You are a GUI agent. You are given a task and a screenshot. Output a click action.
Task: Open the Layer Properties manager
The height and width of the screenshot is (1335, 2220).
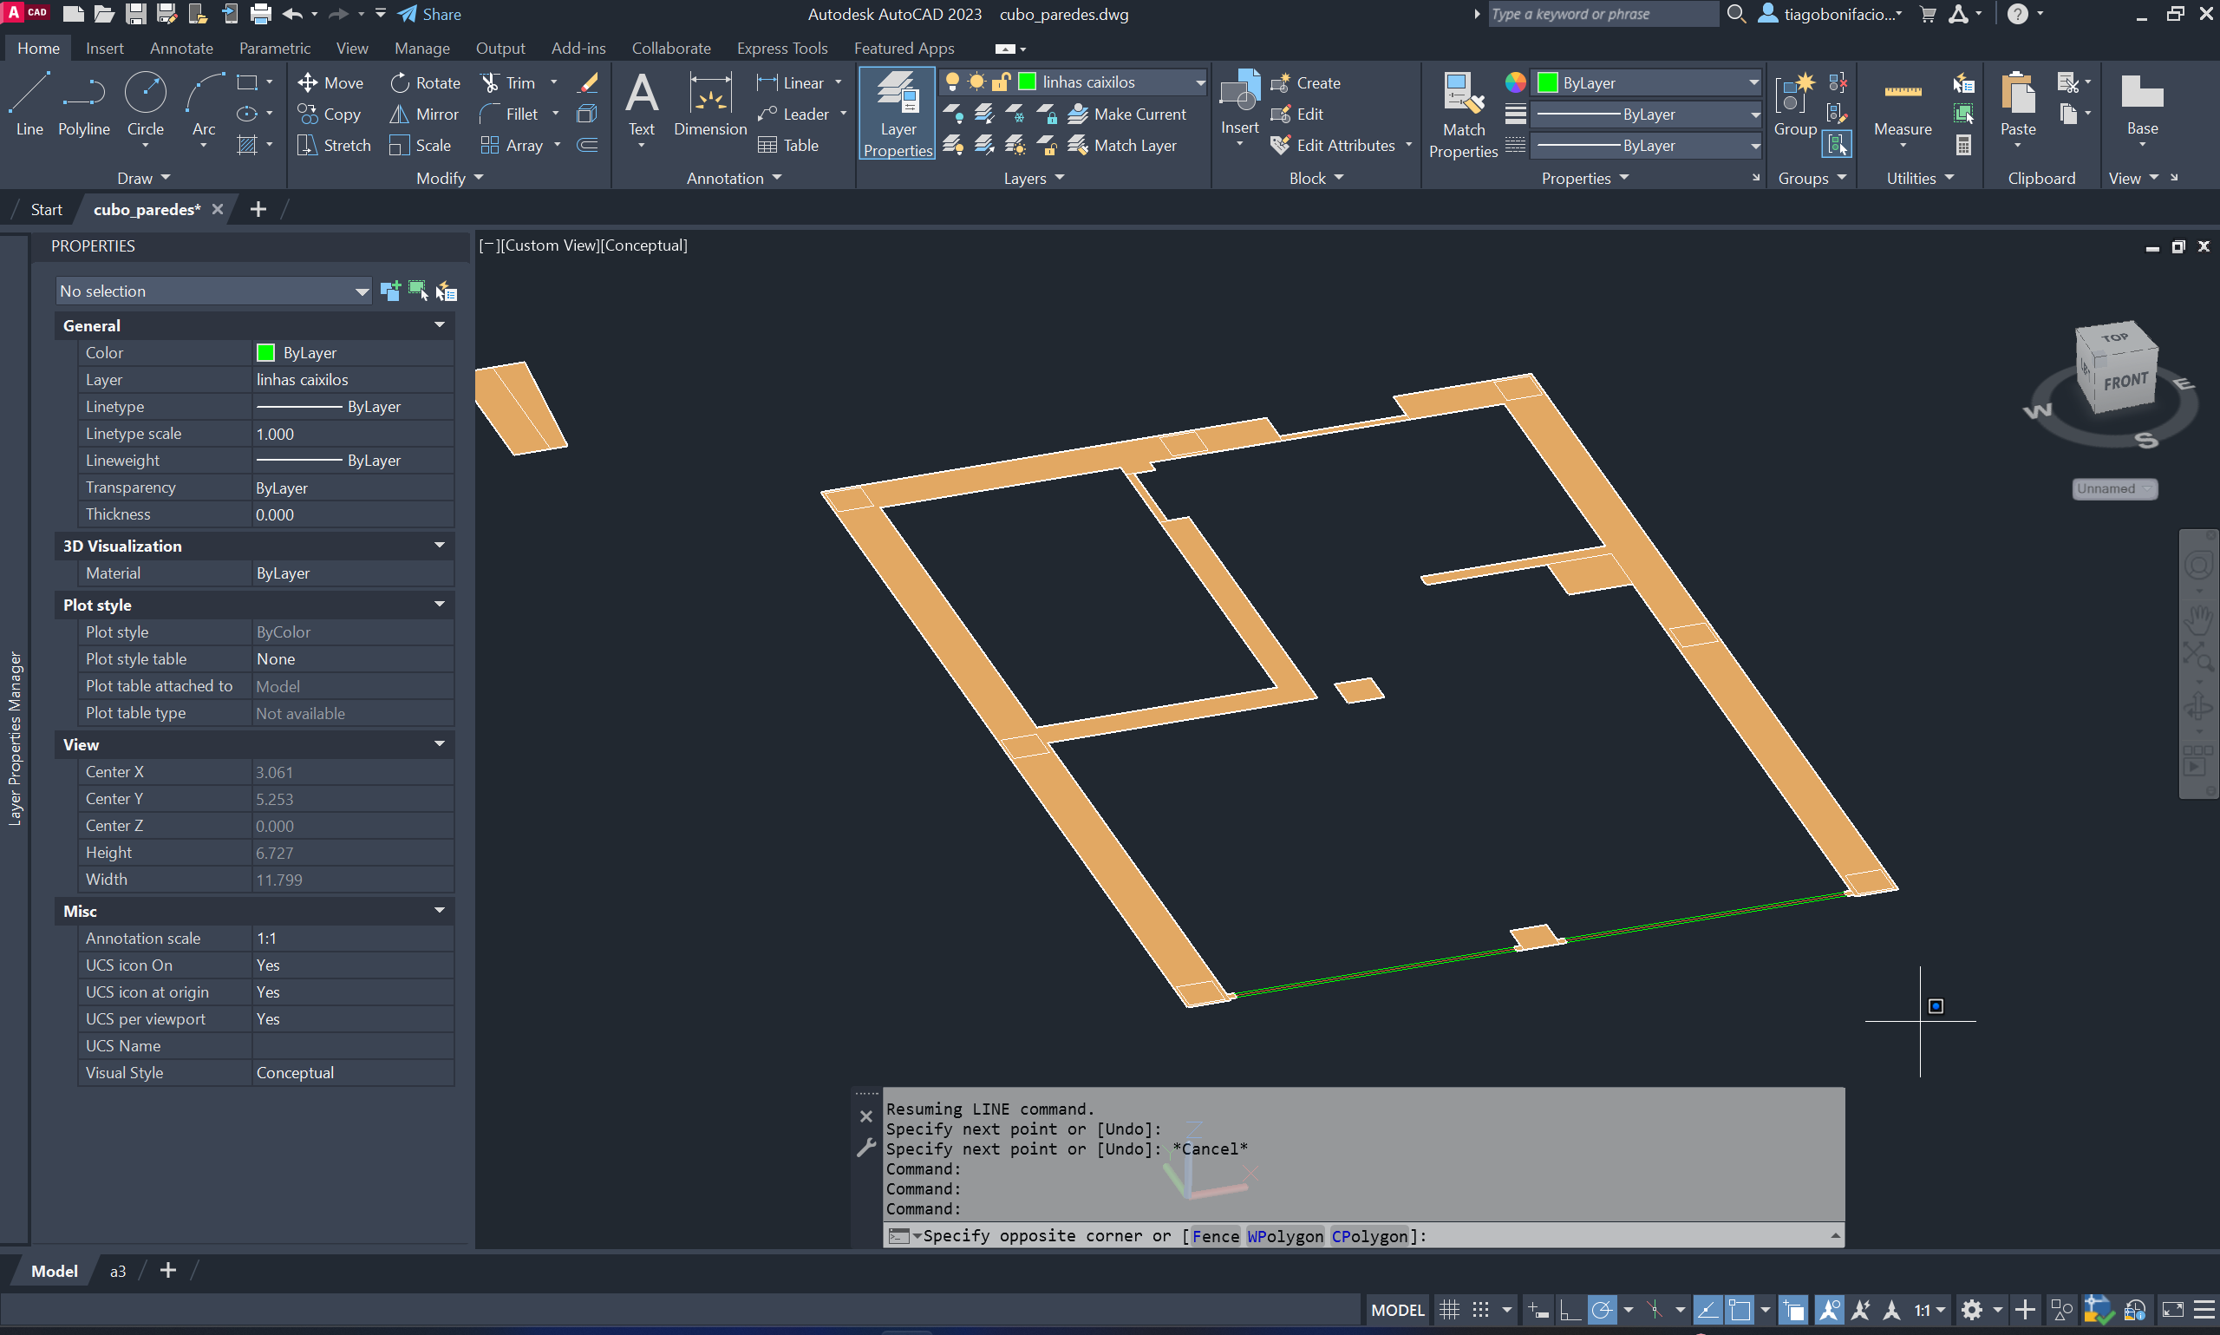(898, 114)
